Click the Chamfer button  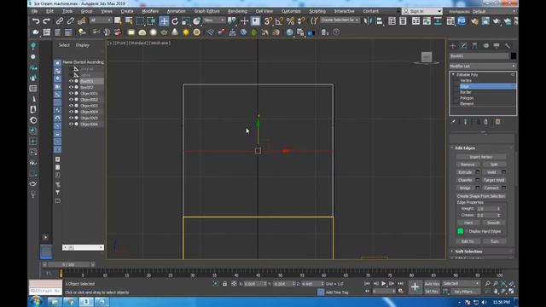[x=465, y=180]
